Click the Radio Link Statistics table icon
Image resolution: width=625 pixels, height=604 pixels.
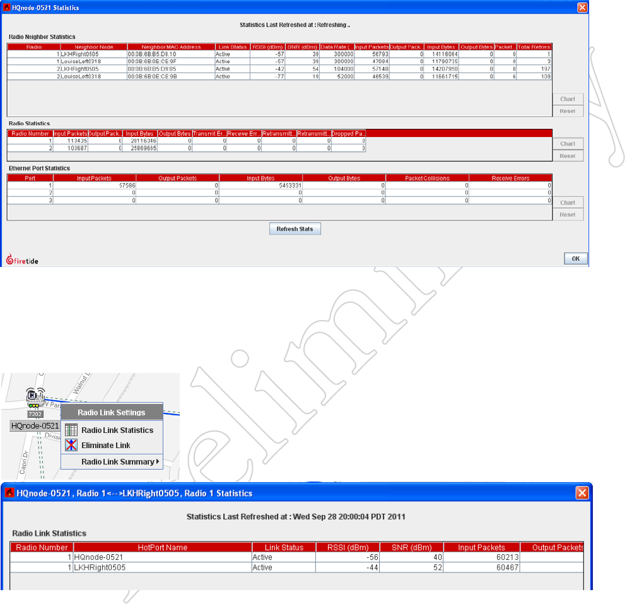71,430
